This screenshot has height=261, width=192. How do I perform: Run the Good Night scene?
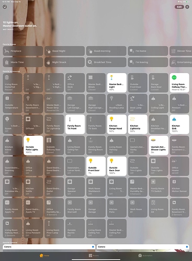coord(64,51)
